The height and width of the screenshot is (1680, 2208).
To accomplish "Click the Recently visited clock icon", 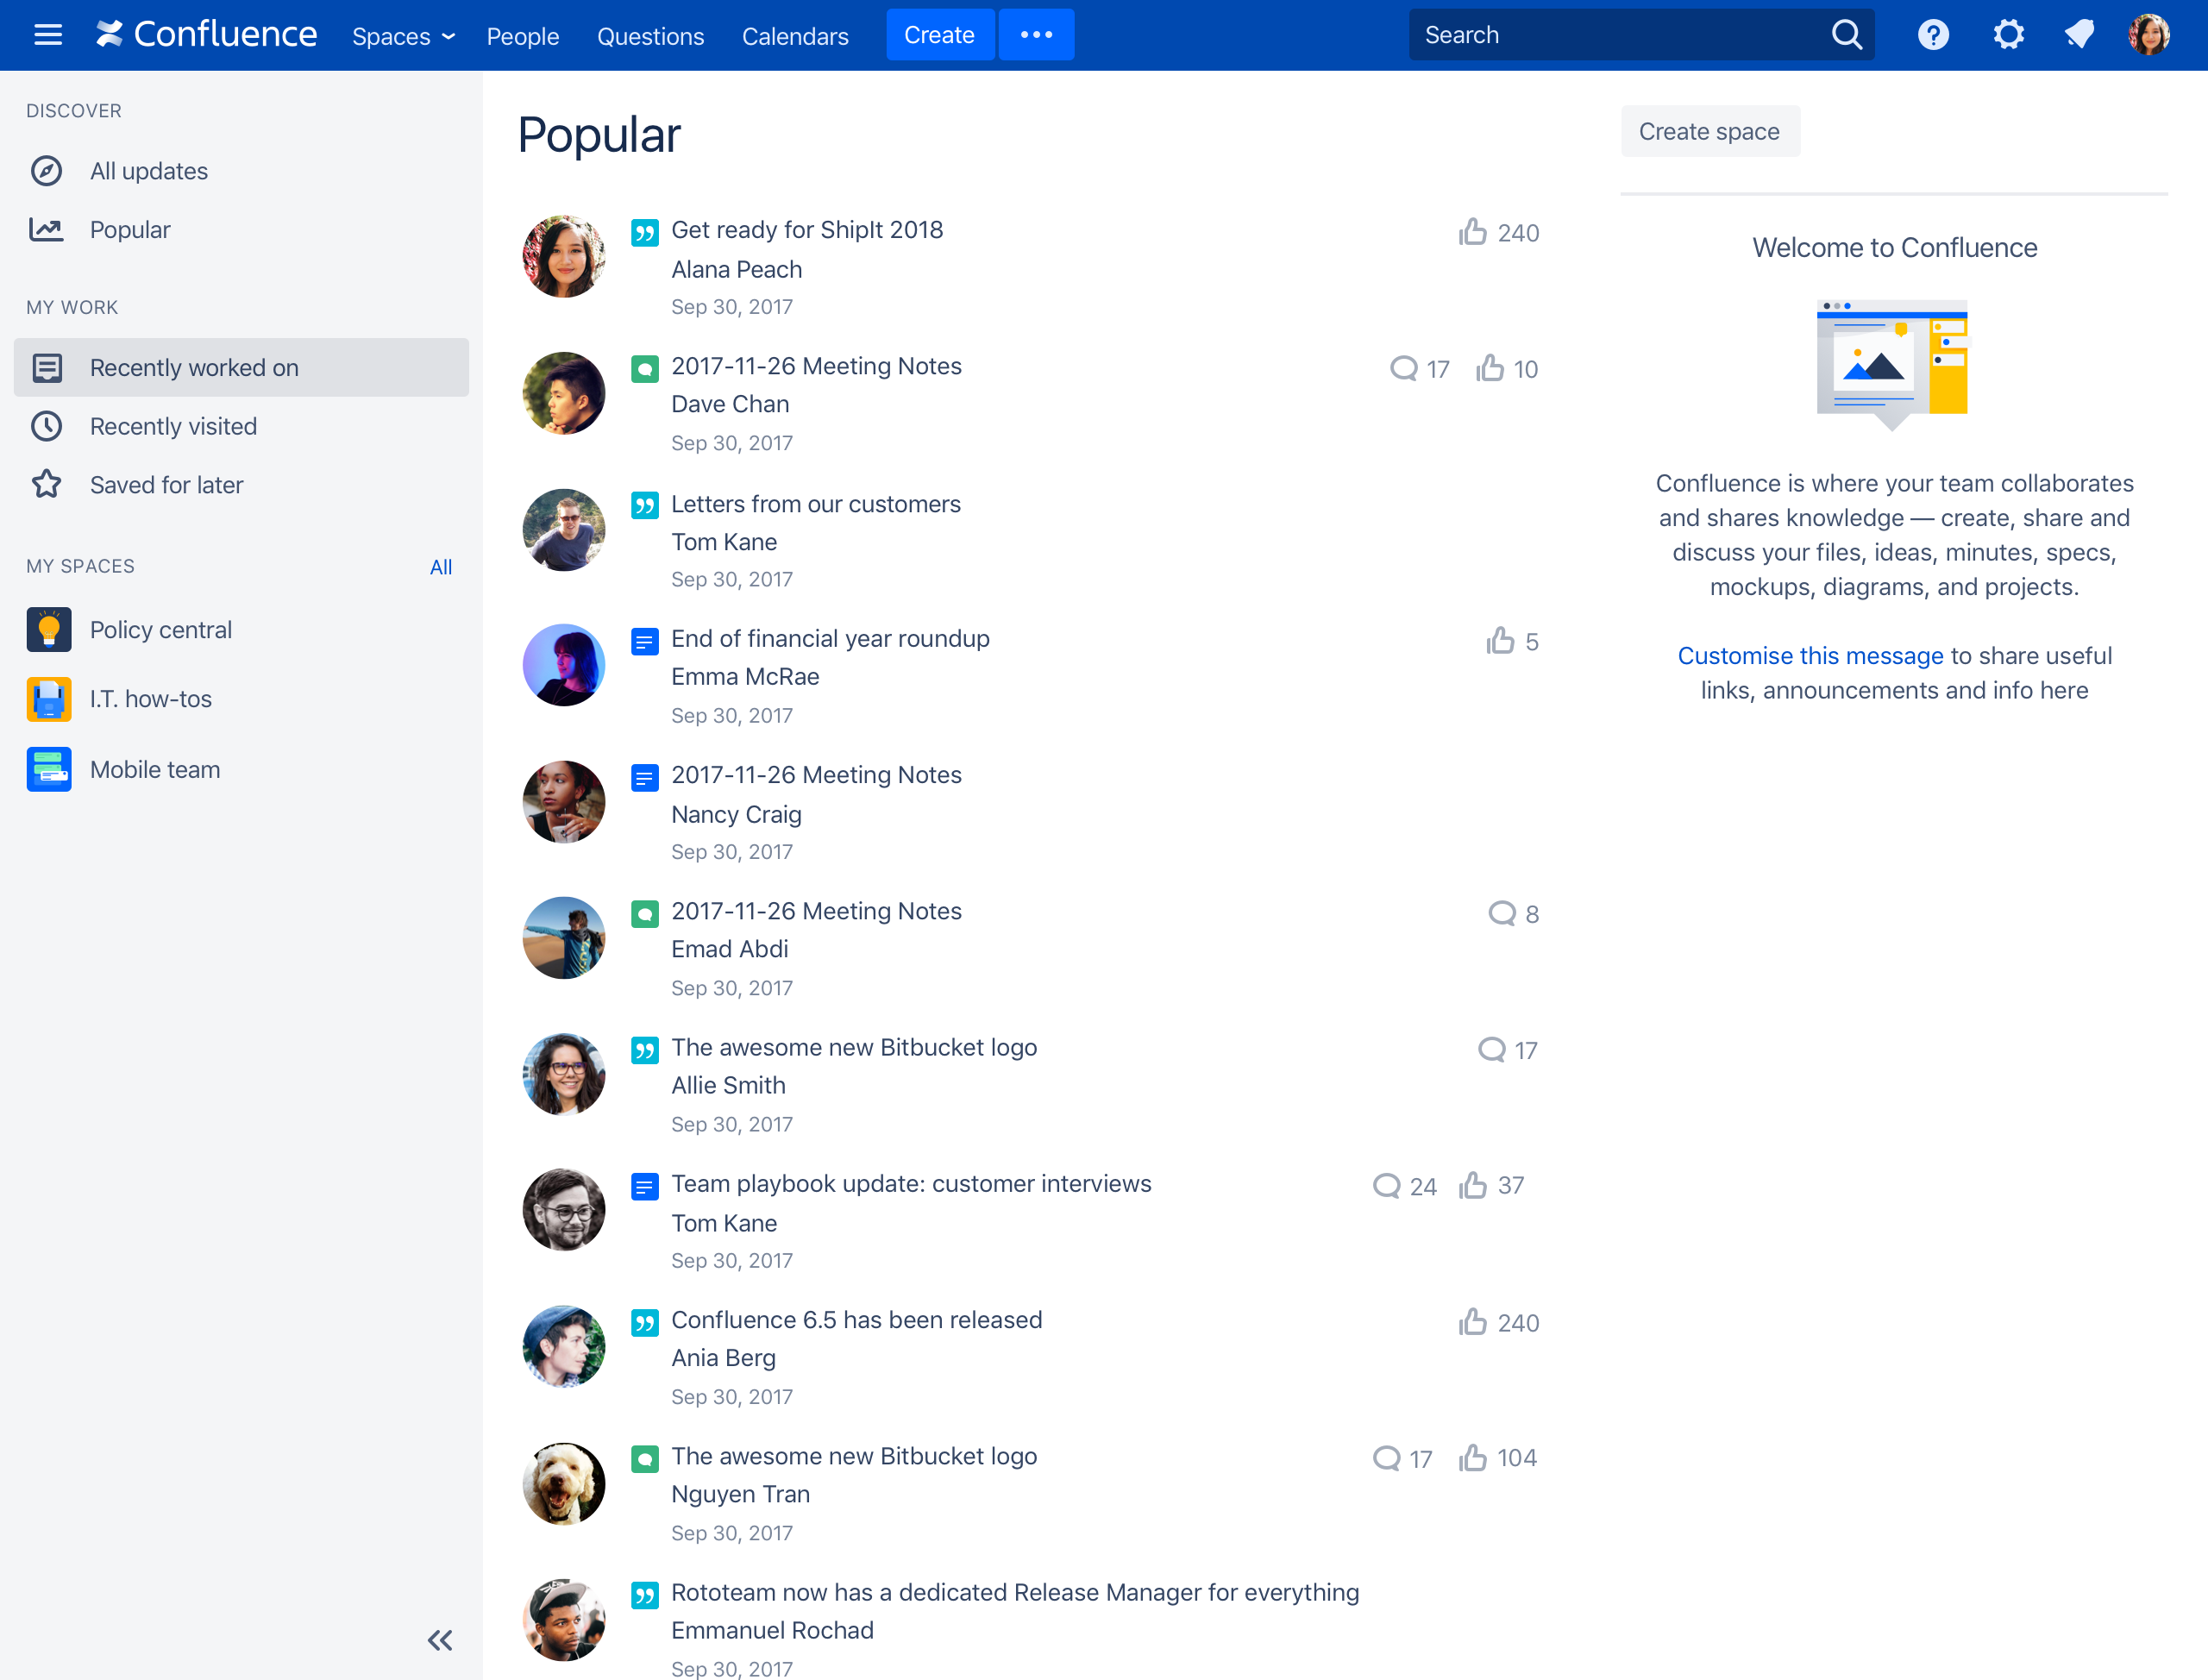I will click(46, 426).
